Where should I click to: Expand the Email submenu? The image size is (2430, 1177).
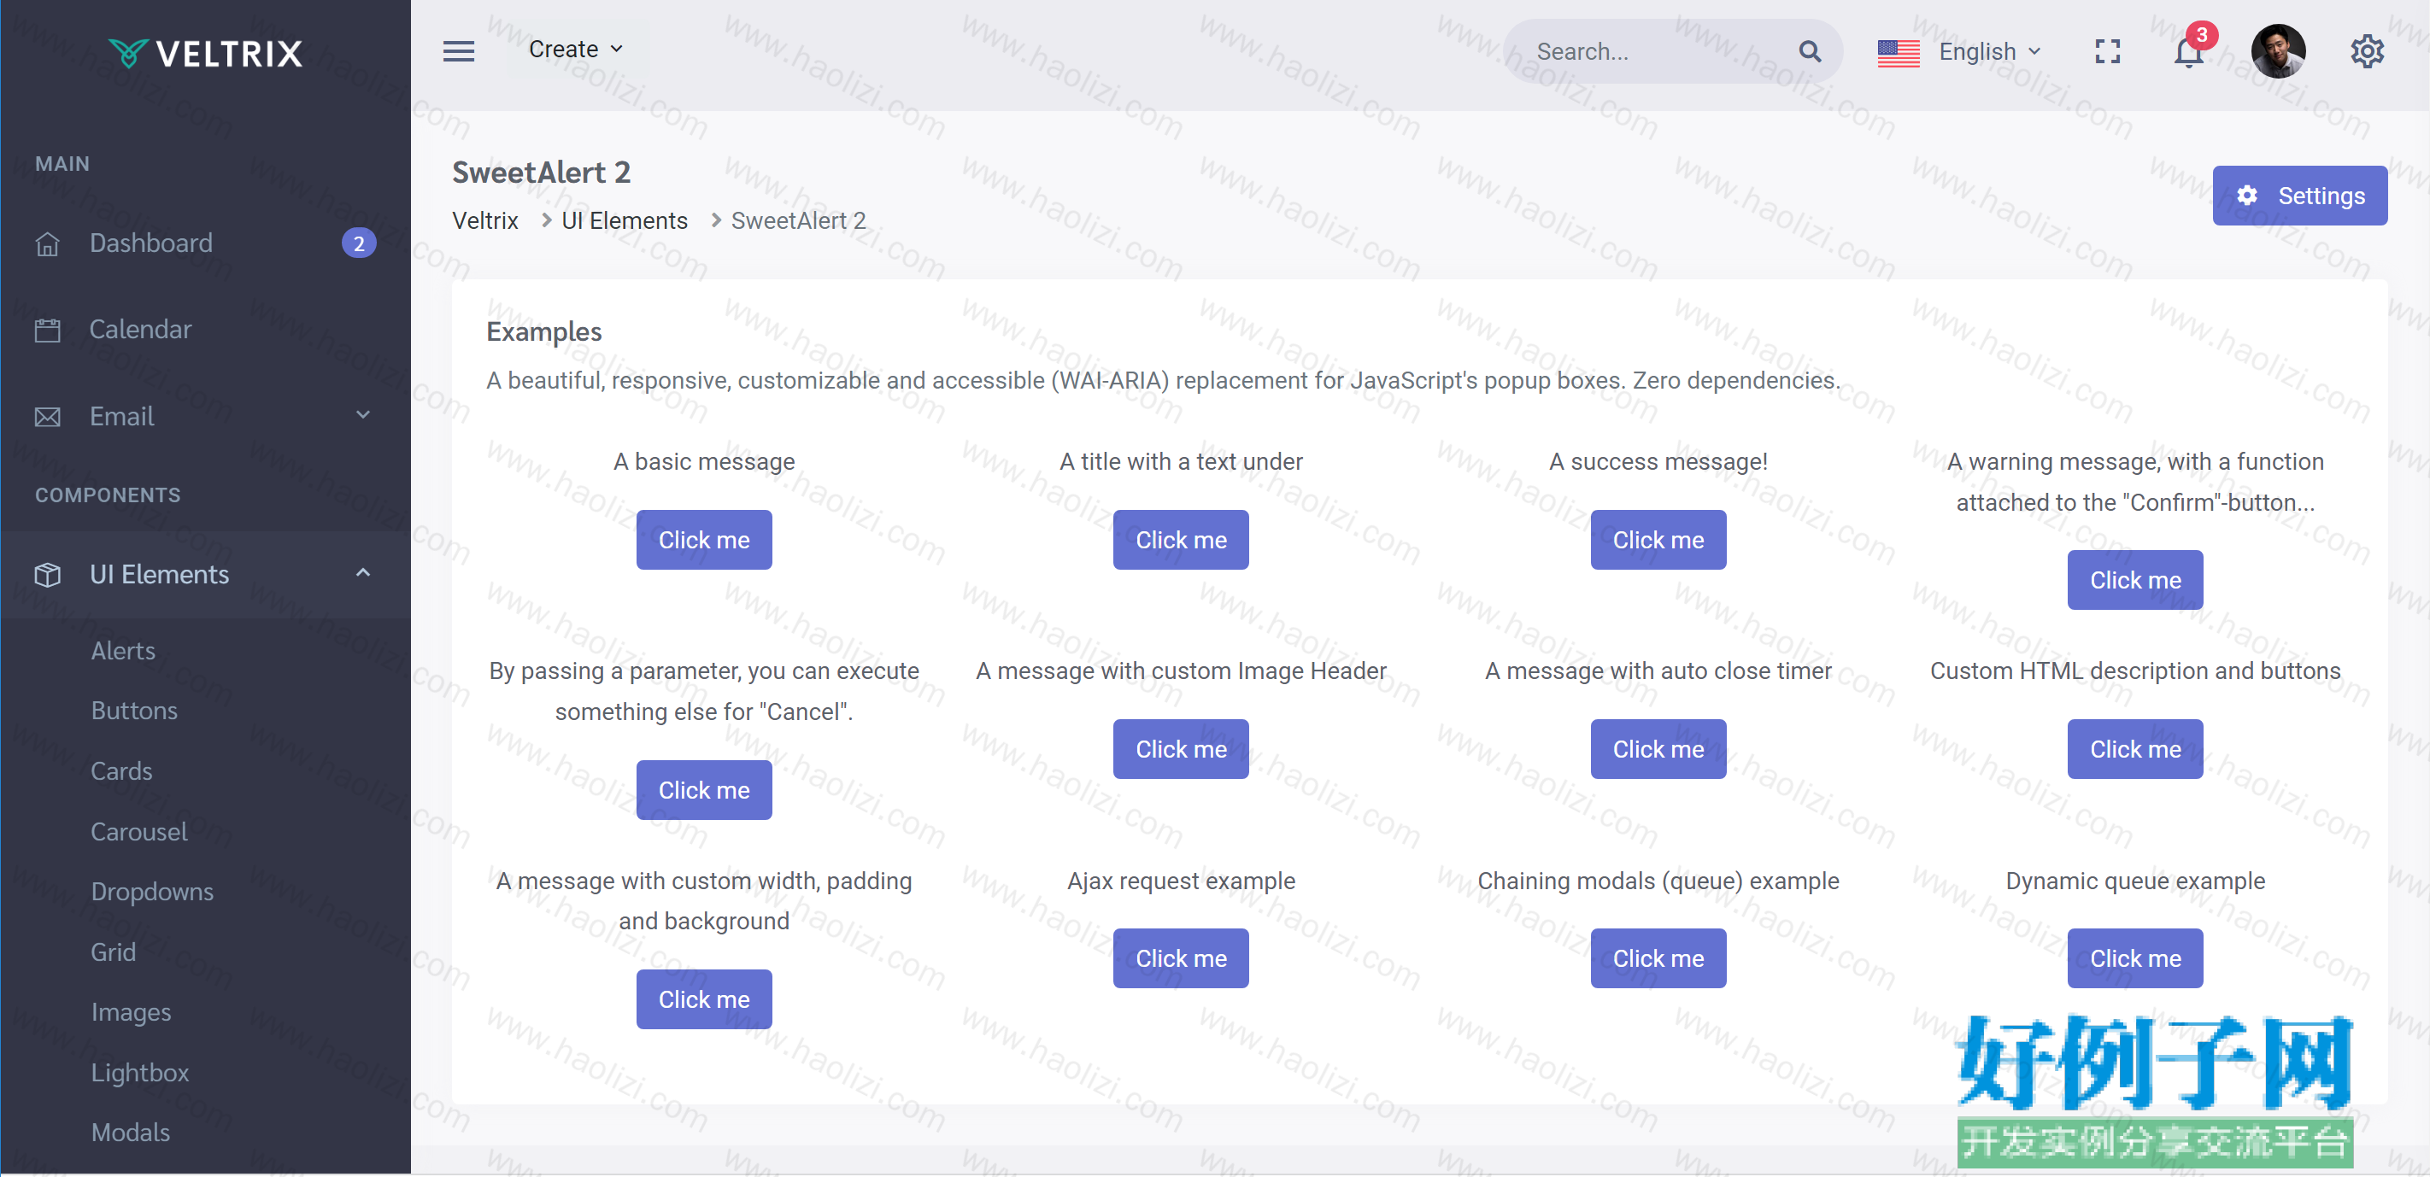tap(363, 415)
